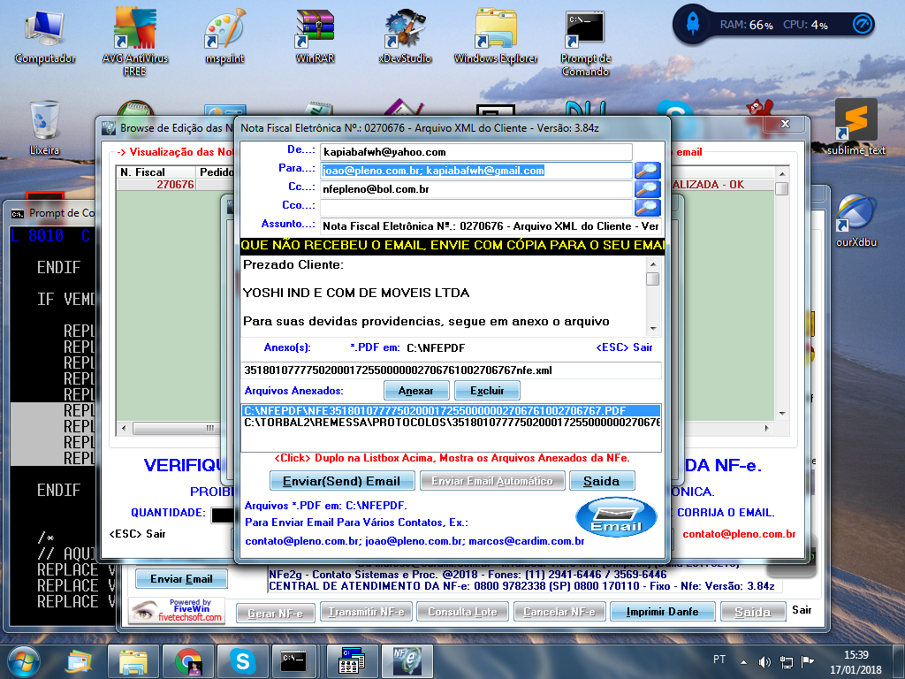Click the Google Chrome taskbar icon

coord(188,660)
